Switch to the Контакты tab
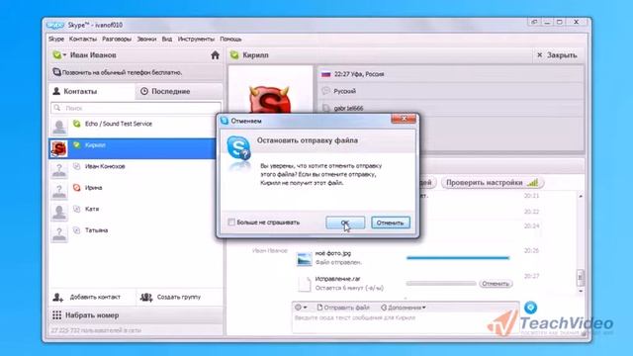 pyautogui.click(x=92, y=91)
